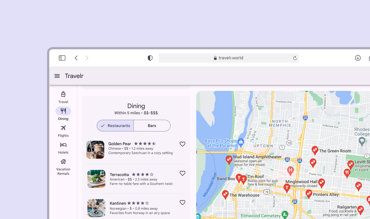Favorite the Kantinen restaurant
This screenshot has height=219, width=370.
point(183,203)
